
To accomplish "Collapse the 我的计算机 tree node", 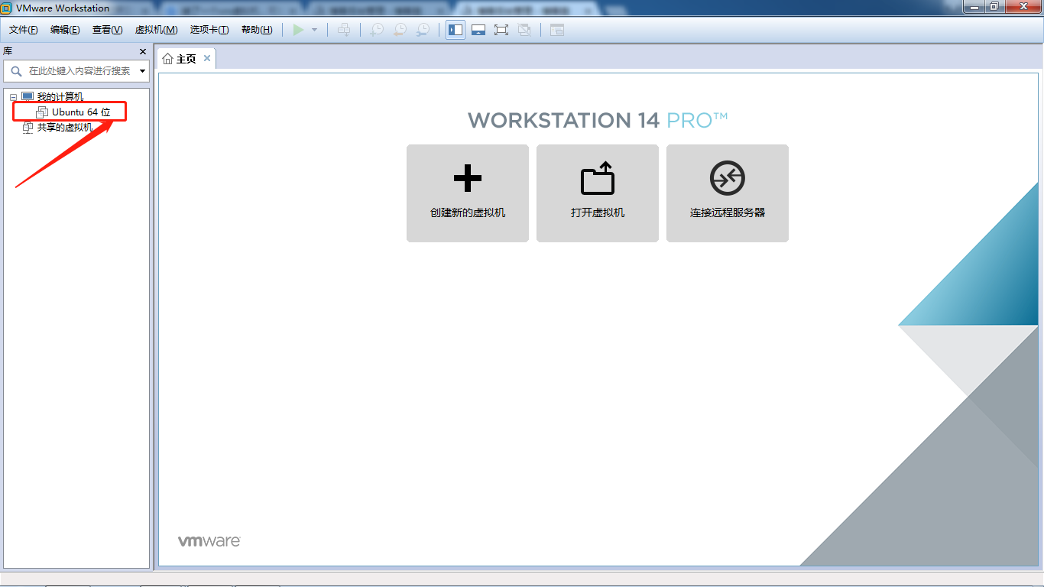I will 13,98.
